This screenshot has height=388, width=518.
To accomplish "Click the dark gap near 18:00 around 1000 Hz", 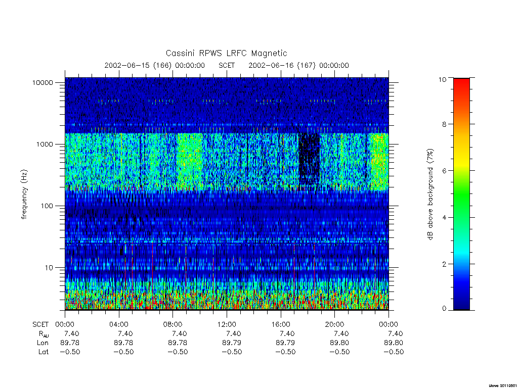I will tap(310, 158).
